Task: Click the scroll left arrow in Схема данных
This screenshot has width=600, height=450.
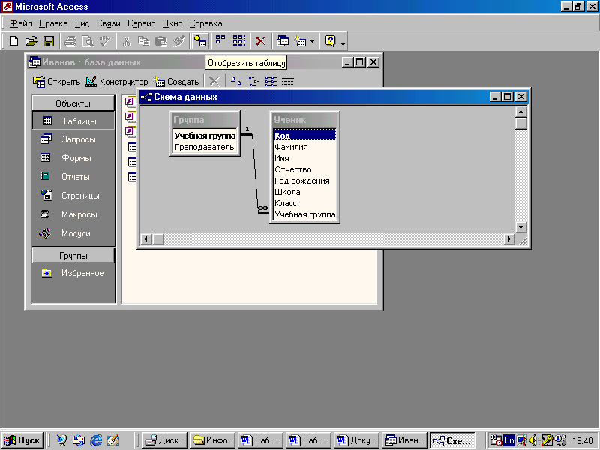Action: (x=145, y=239)
